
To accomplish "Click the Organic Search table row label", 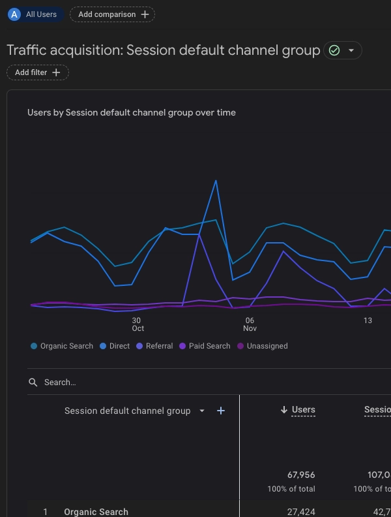I will [x=96, y=512].
